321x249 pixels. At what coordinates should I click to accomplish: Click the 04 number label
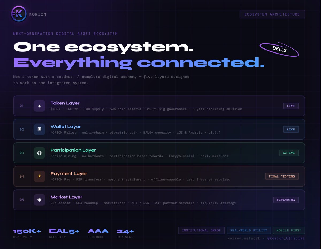point(22,176)
